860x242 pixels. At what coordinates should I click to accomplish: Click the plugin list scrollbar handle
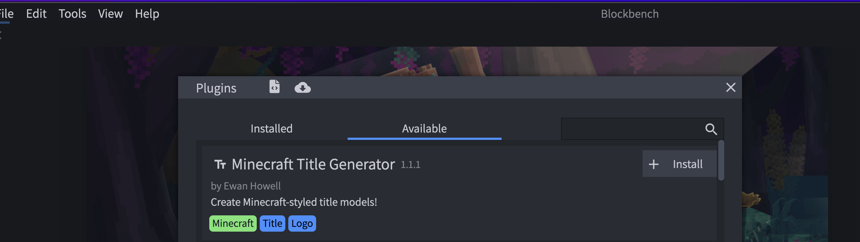click(x=721, y=160)
